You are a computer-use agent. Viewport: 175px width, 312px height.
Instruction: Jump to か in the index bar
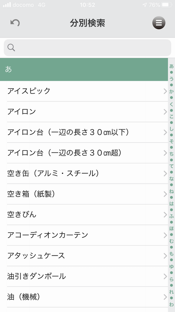click(171, 91)
